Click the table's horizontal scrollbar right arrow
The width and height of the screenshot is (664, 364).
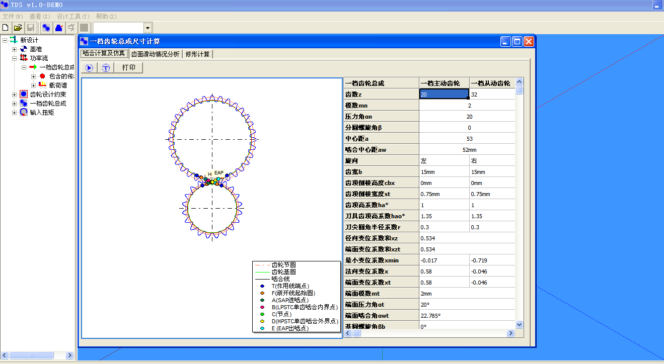(511, 333)
